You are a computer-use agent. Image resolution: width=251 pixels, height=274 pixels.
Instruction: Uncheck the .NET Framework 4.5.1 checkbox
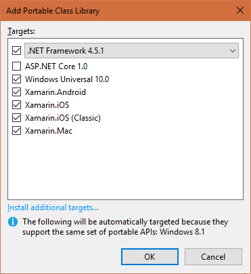(x=16, y=51)
